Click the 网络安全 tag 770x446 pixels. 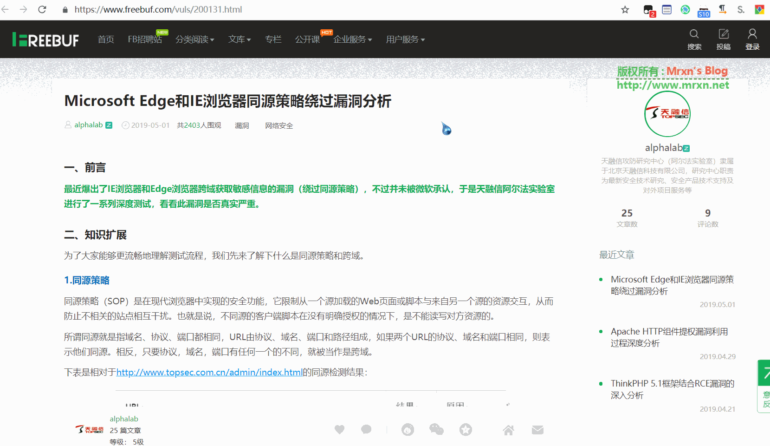tap(279, 125)
